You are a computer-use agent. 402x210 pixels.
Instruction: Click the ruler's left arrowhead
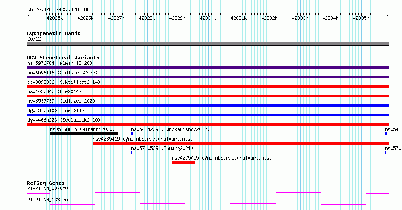(x=28, y=14)
